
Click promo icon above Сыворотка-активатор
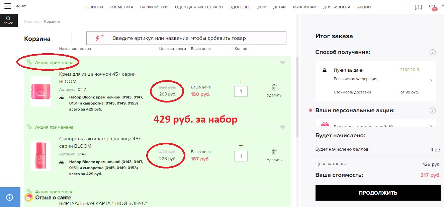pyautogui.click(x=29, y=127)
